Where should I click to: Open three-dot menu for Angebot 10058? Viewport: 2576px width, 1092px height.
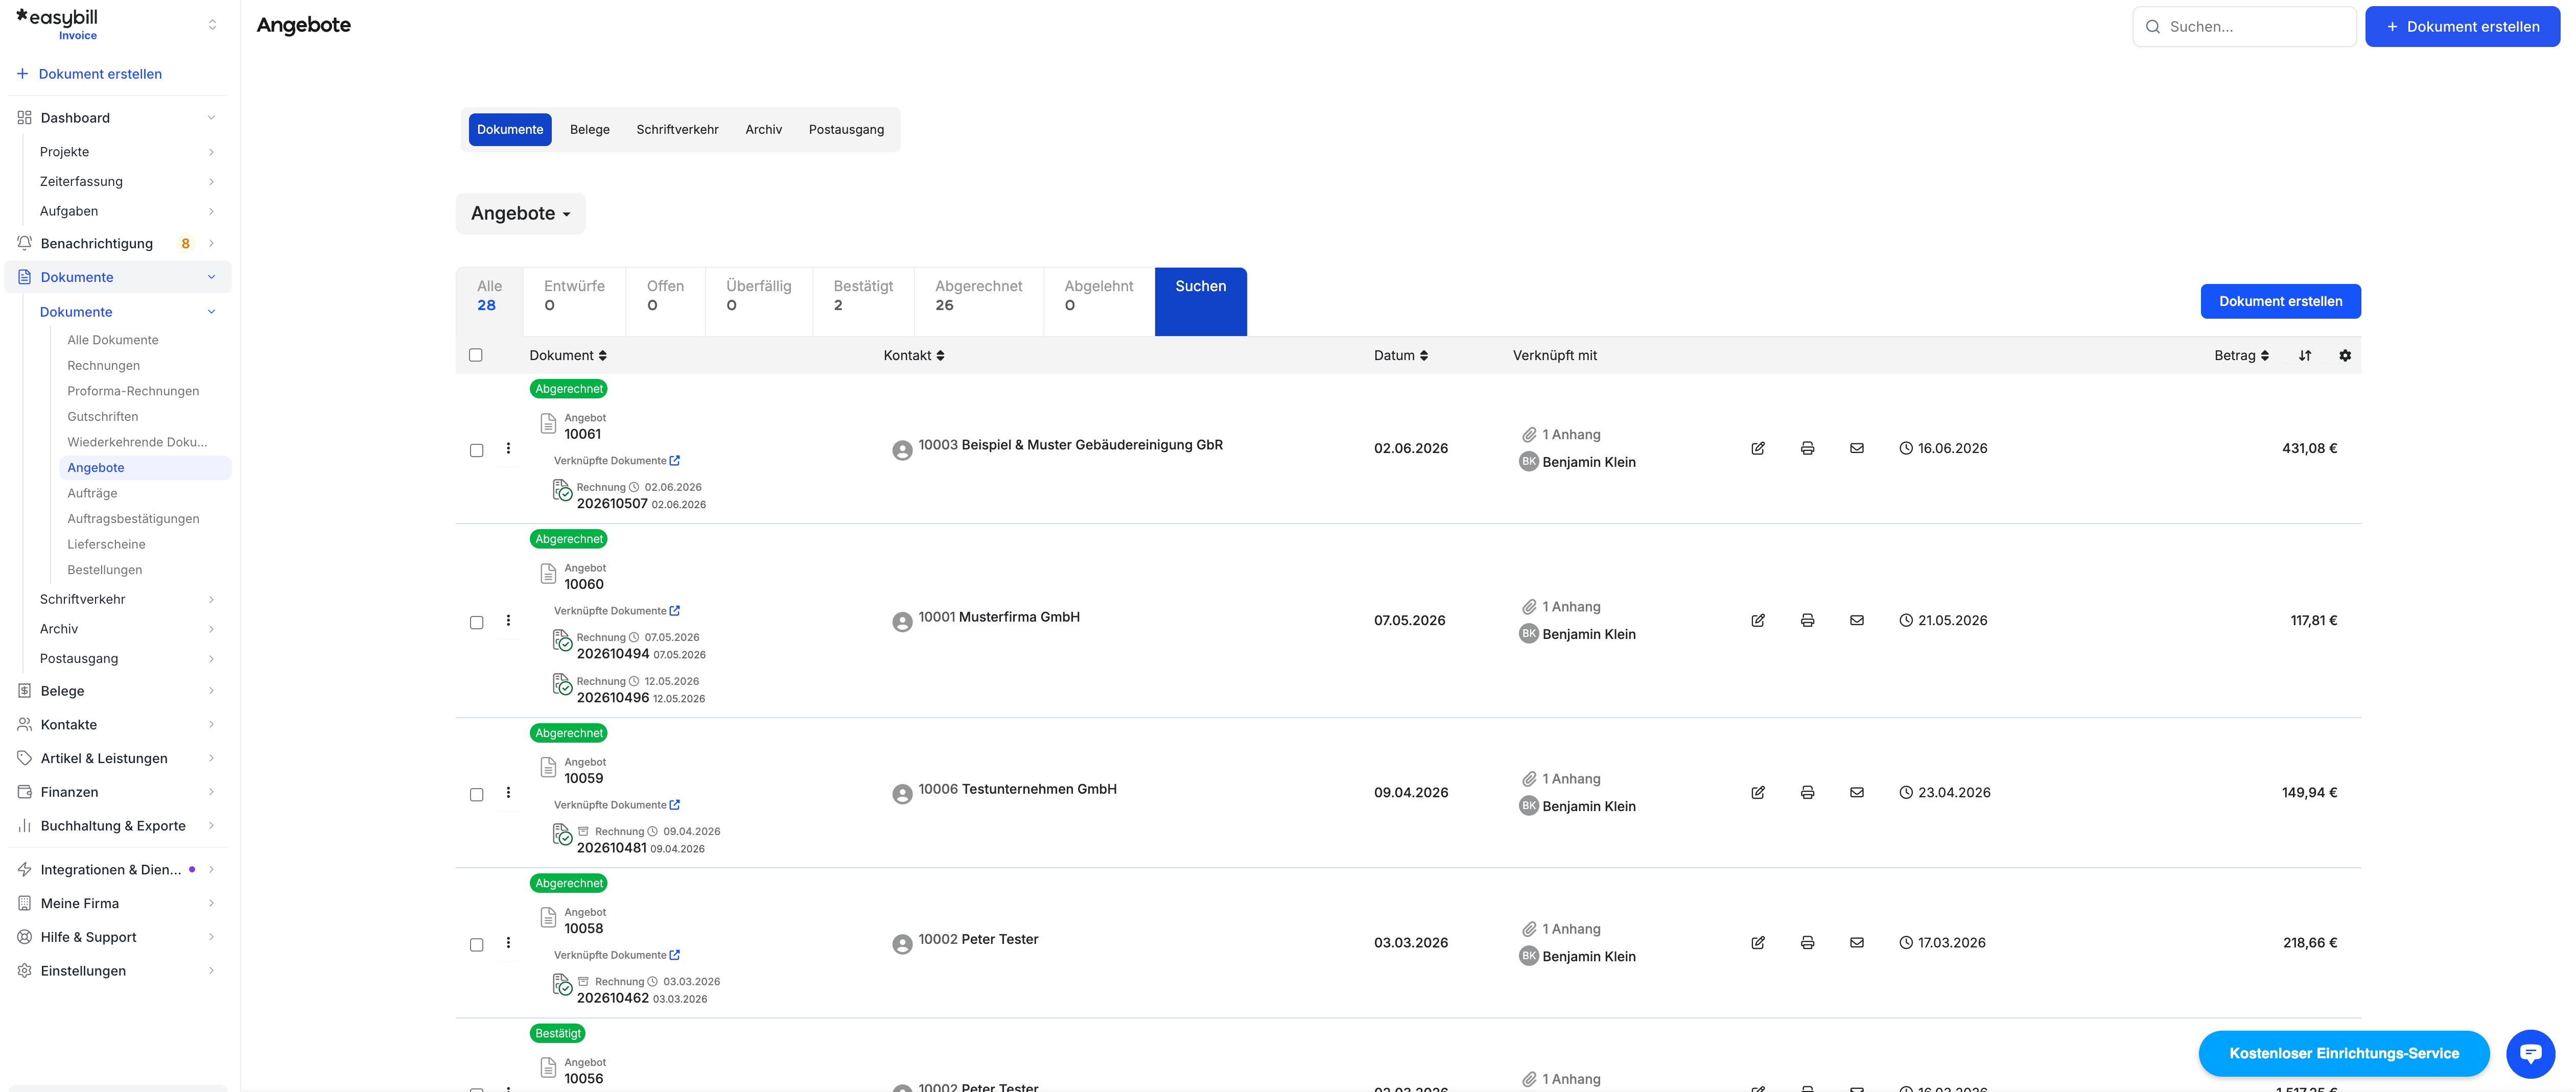[508, 942]
